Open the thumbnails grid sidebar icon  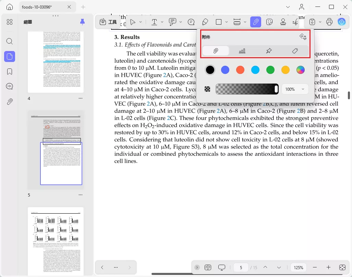[10, 22]
